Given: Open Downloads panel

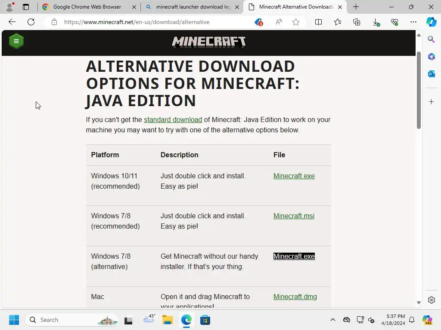Looking at the screenshot, I should click(376, 22).
